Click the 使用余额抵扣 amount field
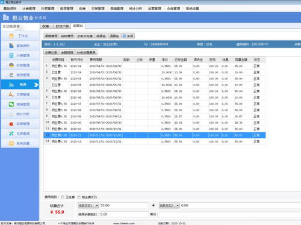 coord(123,214)
